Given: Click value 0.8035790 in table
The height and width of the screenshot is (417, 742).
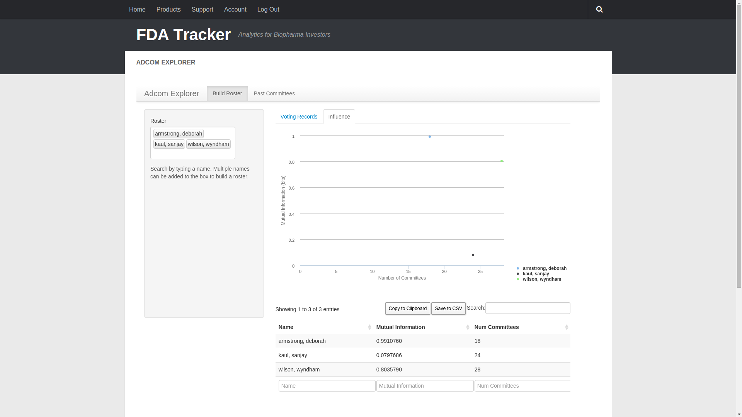Looking at the screenshot, I should click(389, 370).
